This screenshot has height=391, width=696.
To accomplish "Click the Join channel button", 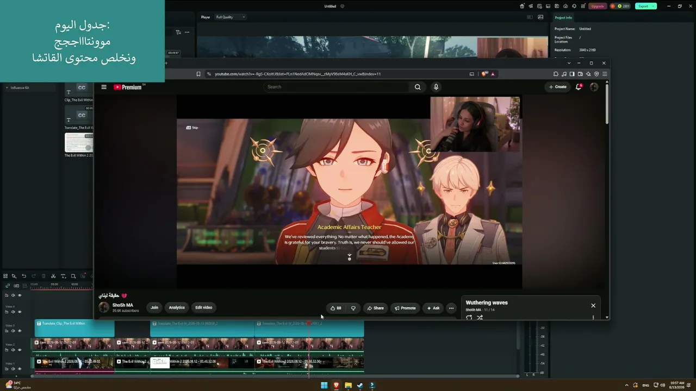I will [154, 307].
